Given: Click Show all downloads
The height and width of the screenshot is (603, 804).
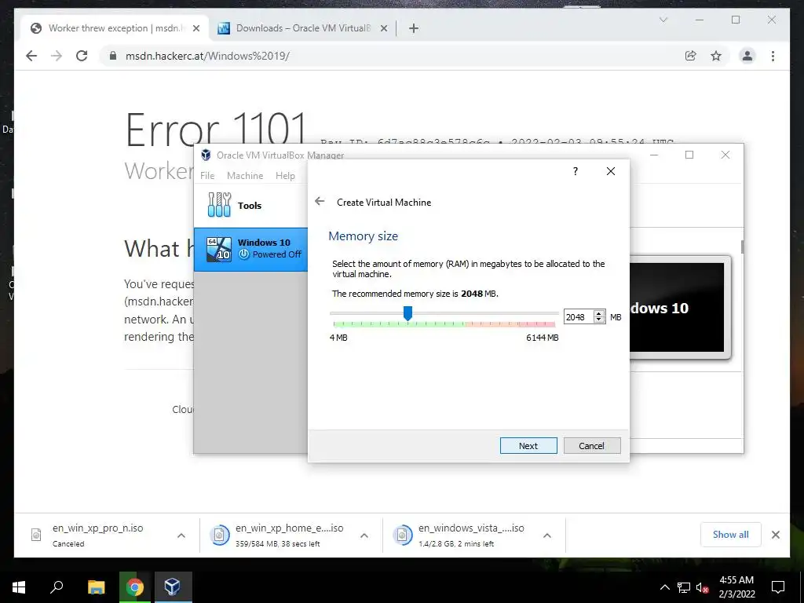Looking at the screenshot, I should tap(731, 534).
